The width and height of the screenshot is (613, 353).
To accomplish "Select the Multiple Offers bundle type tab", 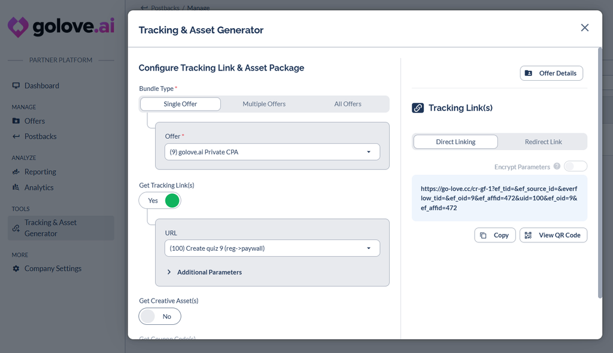I will click(x=264, y=104).
